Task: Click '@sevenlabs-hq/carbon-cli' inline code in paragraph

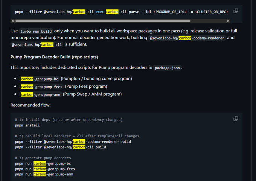Action: (37, 44)
